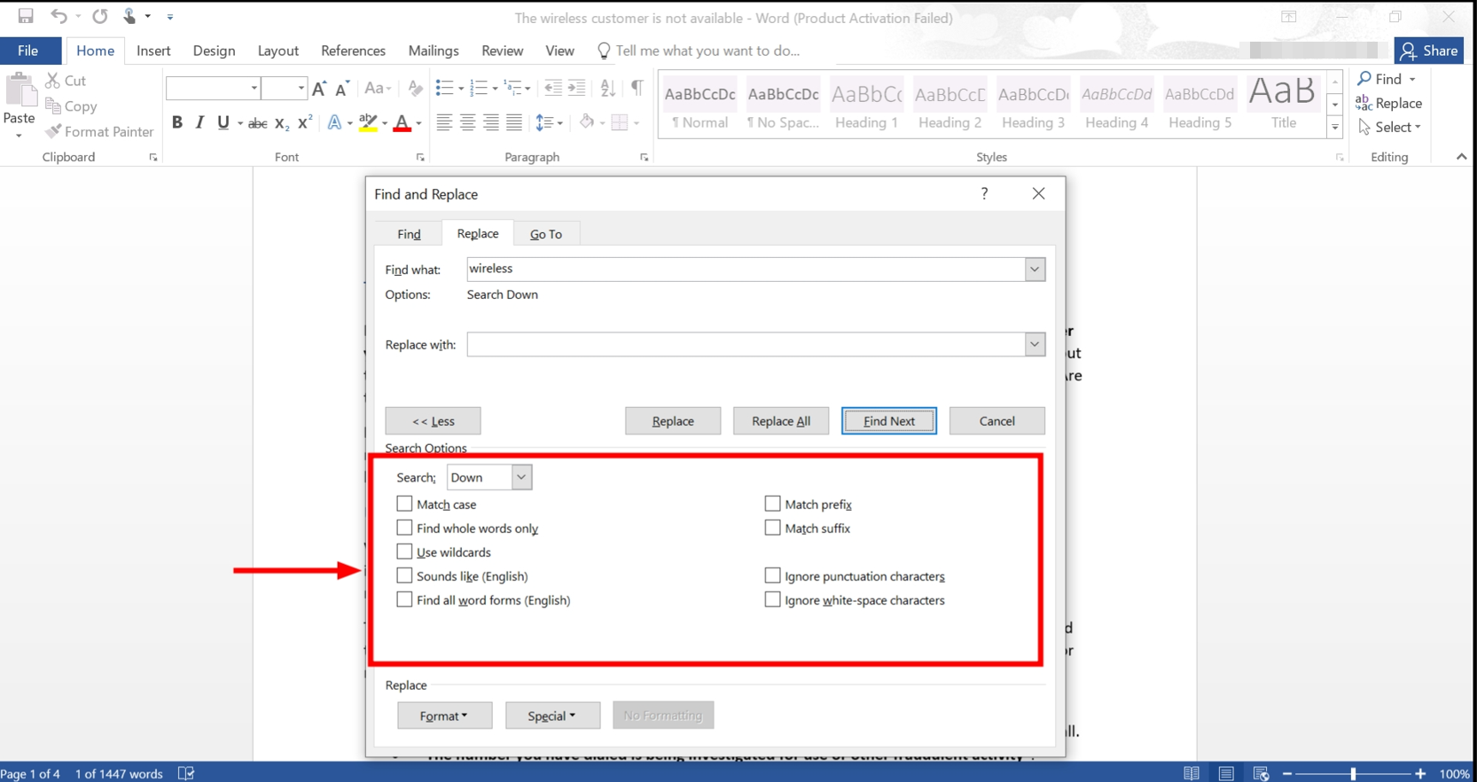The image size is (1477, 782).
Task: Apply Subscript formatting
Action: point(282,123)
